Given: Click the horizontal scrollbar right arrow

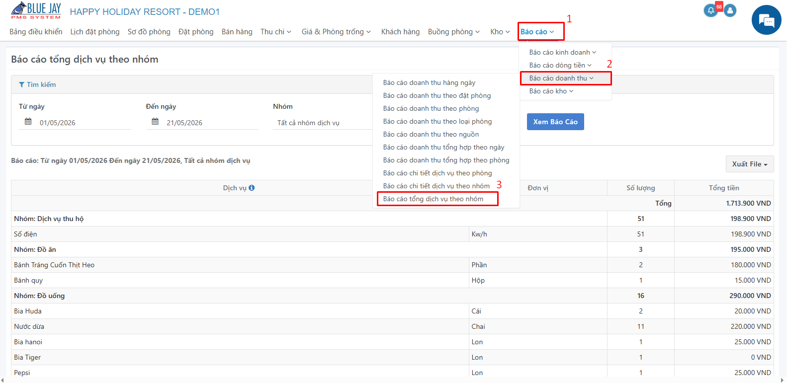Looking at the screenshot, I should [x=784, y=380].
